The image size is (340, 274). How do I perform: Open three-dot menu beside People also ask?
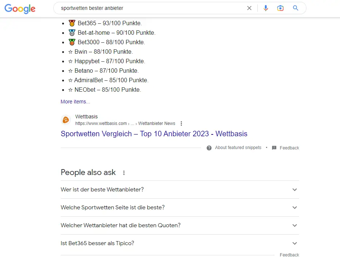click(x=124, y=173)
